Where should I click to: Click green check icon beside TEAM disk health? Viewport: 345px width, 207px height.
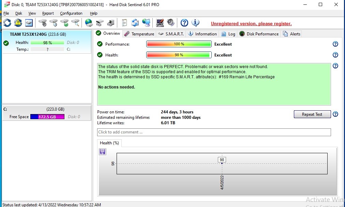[x=6, y=43]
